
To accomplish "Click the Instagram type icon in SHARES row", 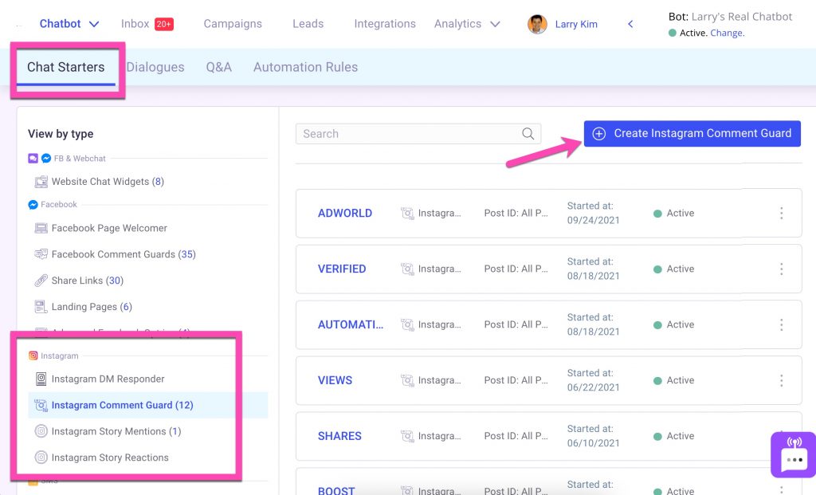I will pos(407,436).
